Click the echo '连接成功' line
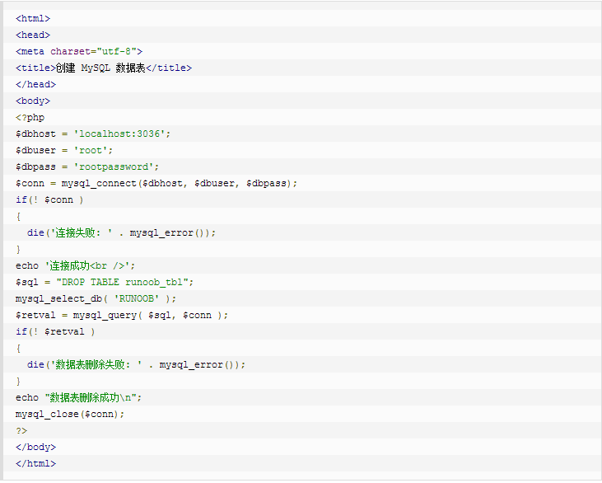Image resolution: width=602 pixels, height=483 pixels. pyautogui.click(x=75, y=265)
